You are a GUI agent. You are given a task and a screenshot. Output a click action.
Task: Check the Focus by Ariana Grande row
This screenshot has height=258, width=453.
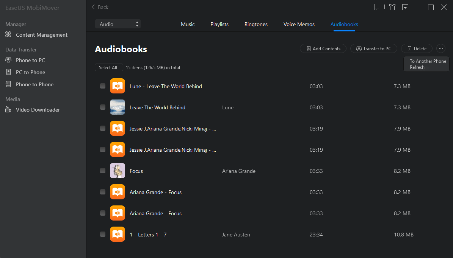[103, 171]
